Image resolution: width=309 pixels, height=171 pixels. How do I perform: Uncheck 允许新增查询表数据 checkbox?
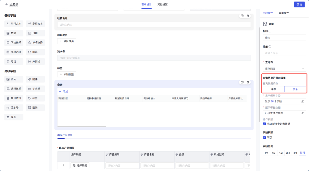pyautogui.click(x=264, y=124)
